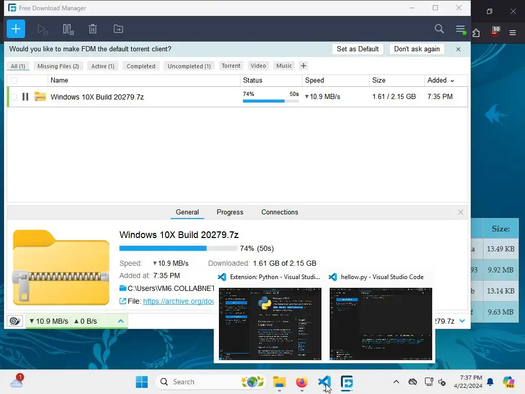Open Windows Start menu
The height and width of the screenshot is (394, 525).
tap(142, 382)
